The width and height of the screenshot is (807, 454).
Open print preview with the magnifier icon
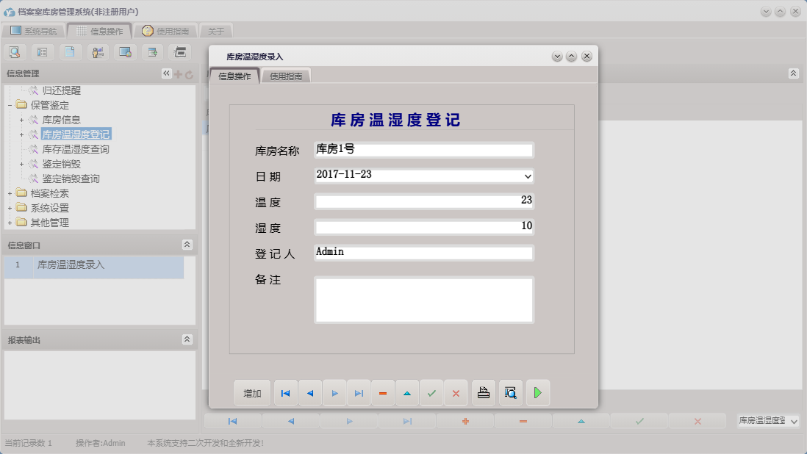click(511, 393)
